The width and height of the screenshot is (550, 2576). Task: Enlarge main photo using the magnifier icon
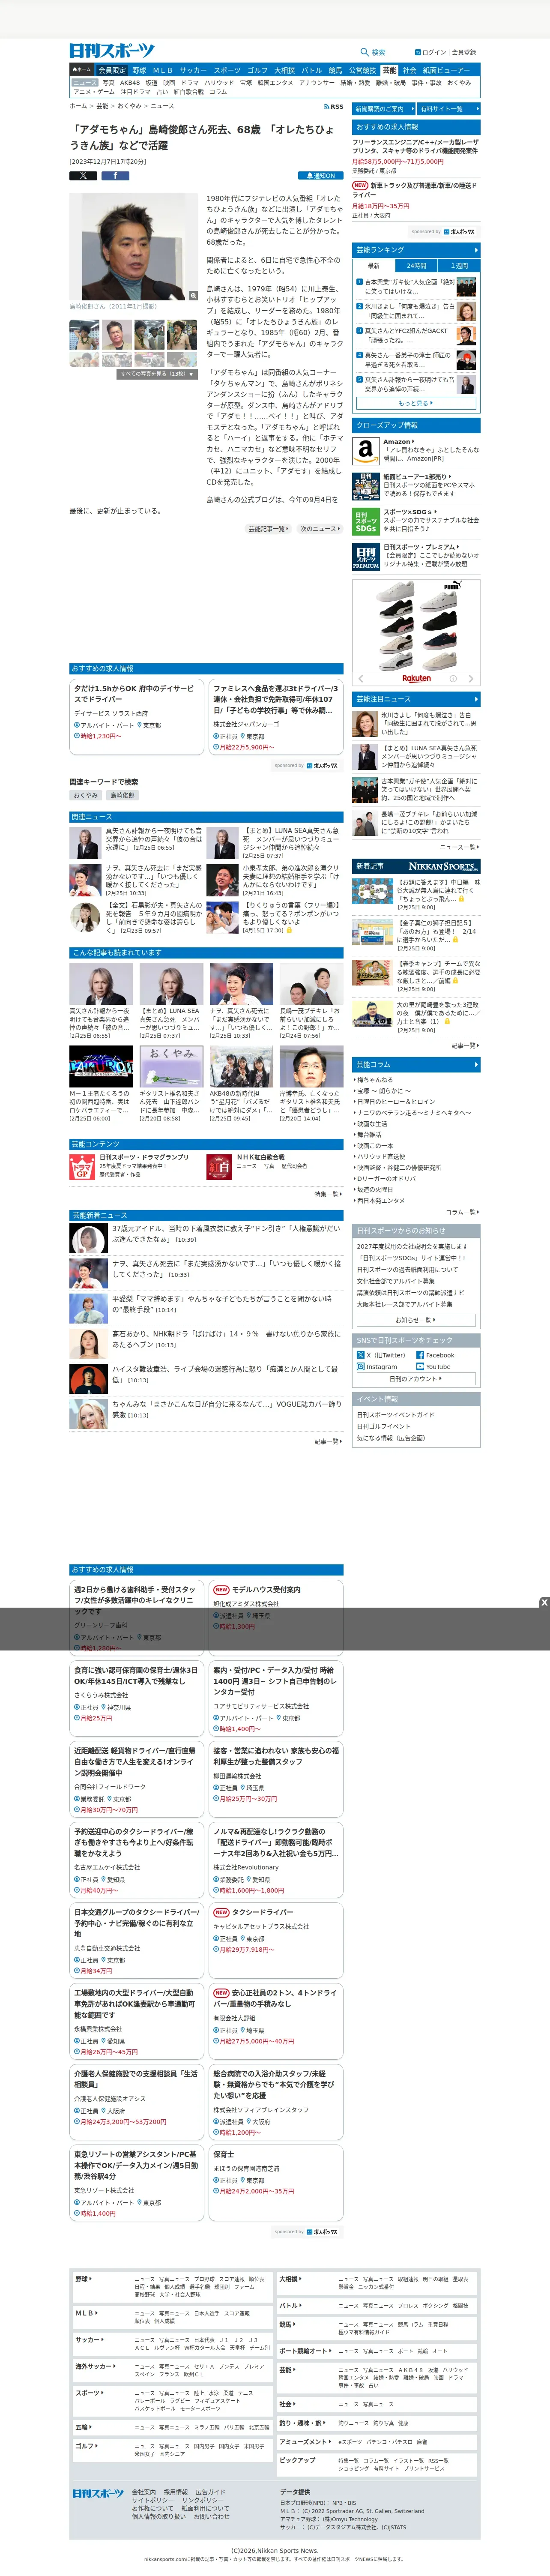tap(193, 296)
